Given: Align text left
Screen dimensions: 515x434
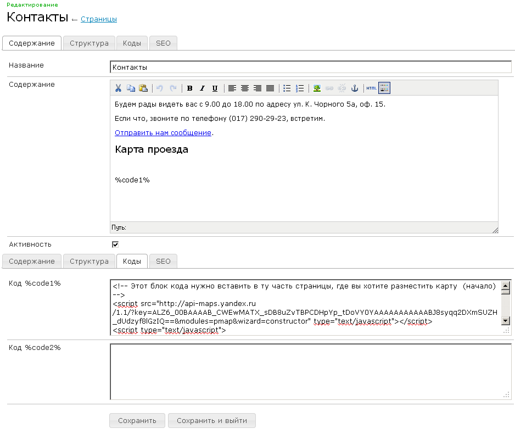Looking at the screenshot, I should point(232,88).
